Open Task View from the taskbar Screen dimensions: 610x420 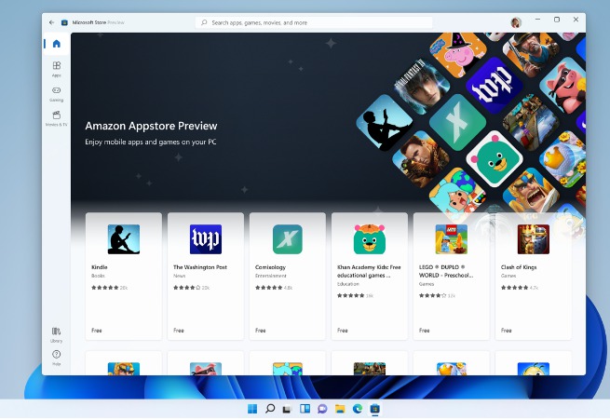tap(288, 409)
